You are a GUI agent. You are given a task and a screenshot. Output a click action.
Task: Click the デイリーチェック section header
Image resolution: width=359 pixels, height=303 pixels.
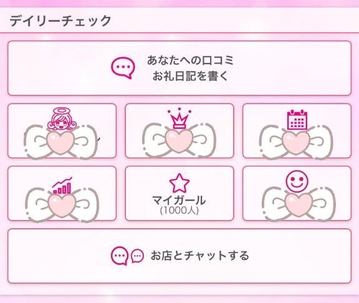click(60, 21)
